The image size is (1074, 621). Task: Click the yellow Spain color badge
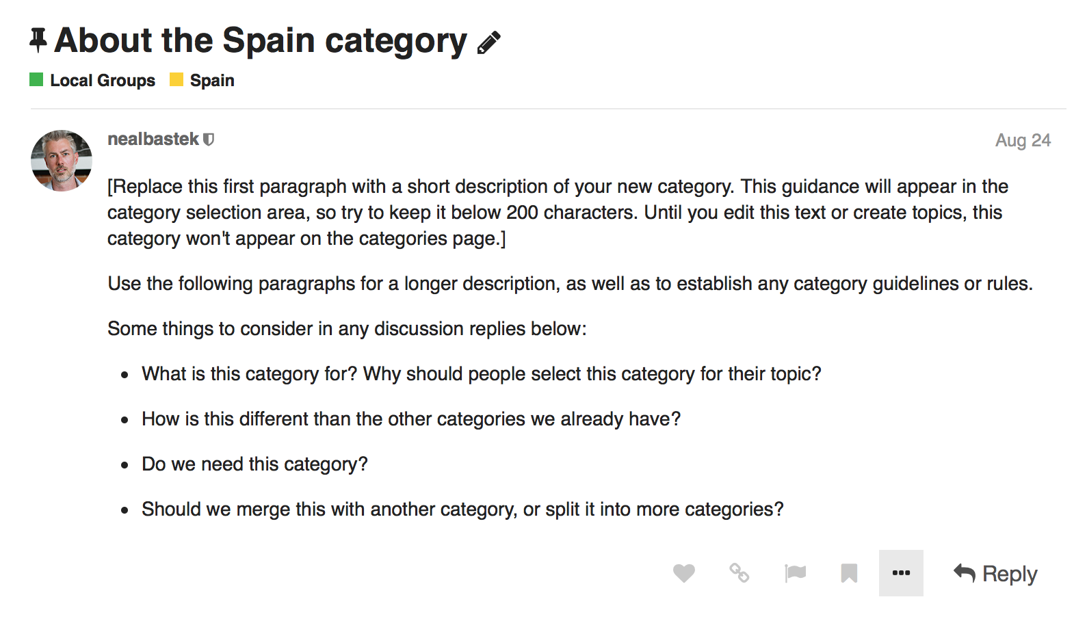coord(176,80)
